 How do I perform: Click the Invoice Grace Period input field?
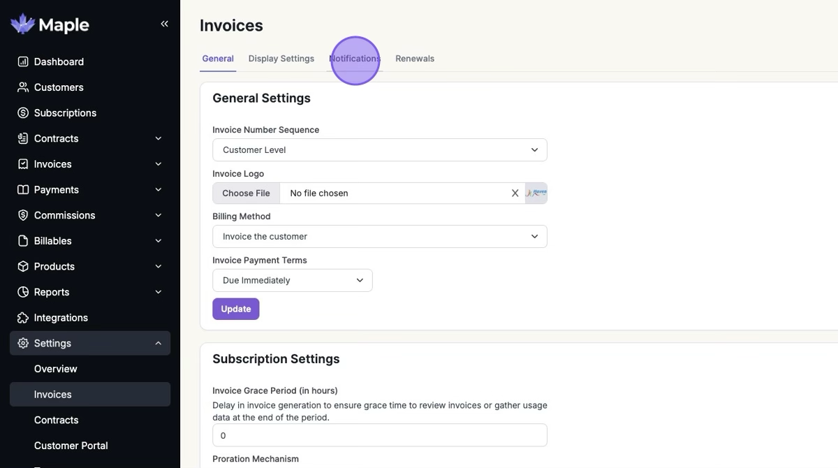(x=379, y=435)
